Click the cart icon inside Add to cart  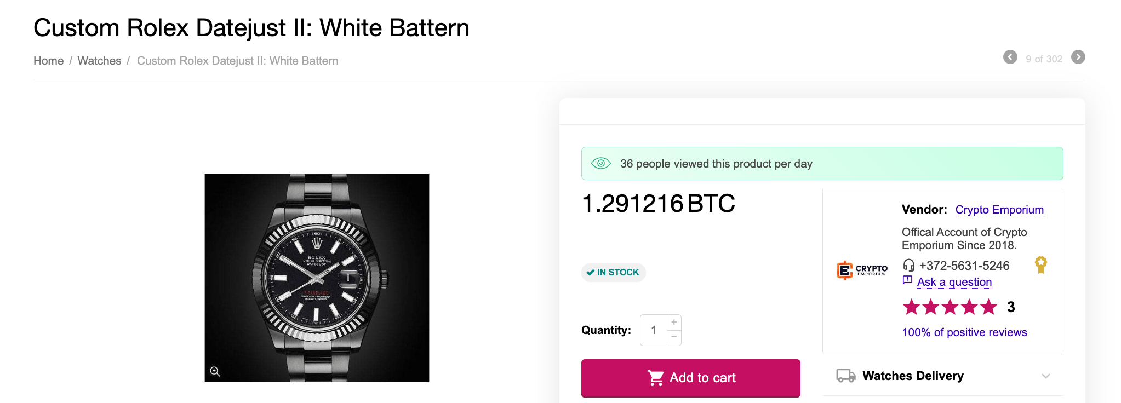657,377
